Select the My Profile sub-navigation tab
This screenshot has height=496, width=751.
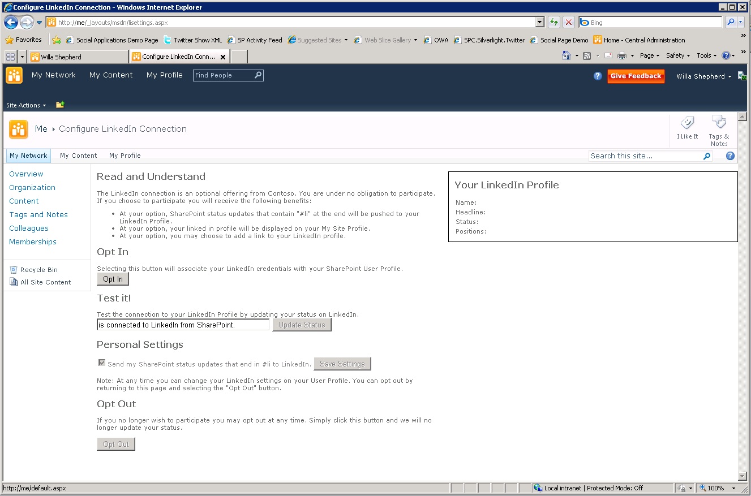coord(125,156)
